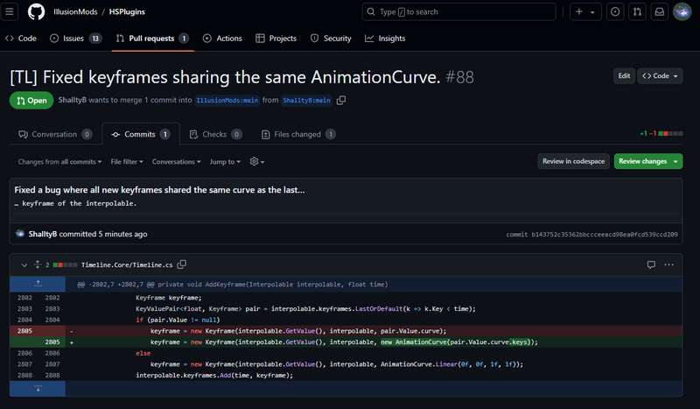Select the Commits tab
The width and height of the screenshot is (700, 409).
[x=141, y=134]
